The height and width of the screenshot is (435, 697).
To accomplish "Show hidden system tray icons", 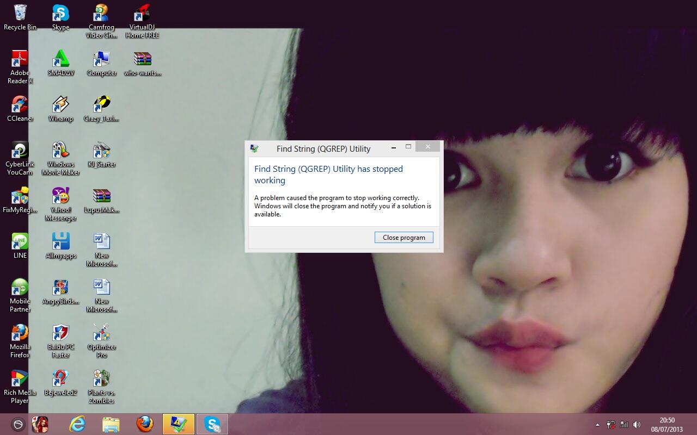I will (597, 425).
